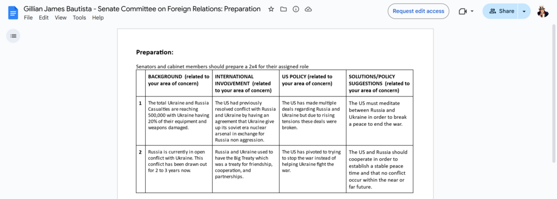Open the File menu

[x=28, y=18]
